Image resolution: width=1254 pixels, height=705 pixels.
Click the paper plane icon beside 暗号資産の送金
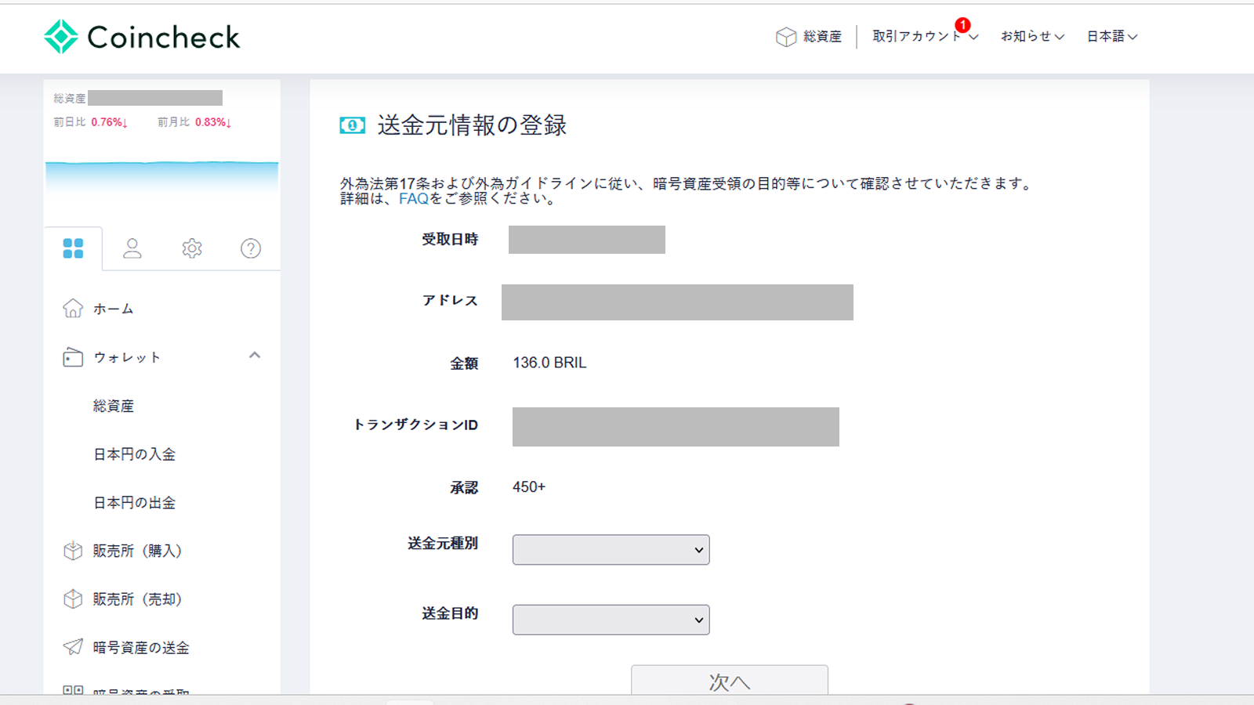click(73, 647)
